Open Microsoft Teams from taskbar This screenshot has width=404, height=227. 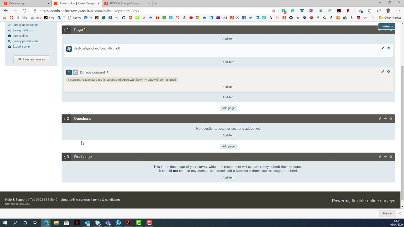(x=108, y=223)
